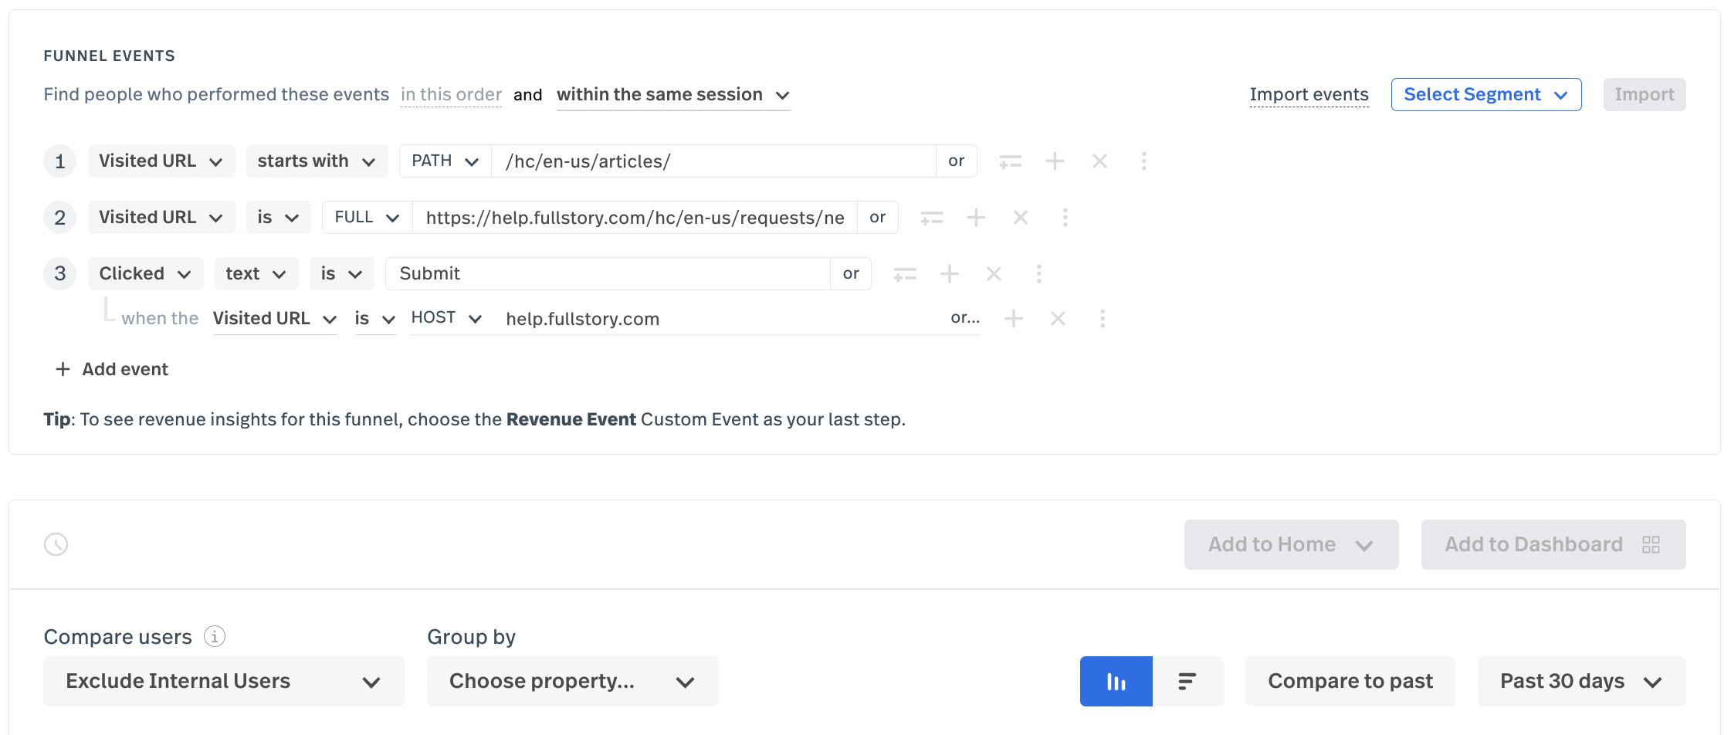Open the Past 30 days date range dropdown

(x=1580, y=681)
